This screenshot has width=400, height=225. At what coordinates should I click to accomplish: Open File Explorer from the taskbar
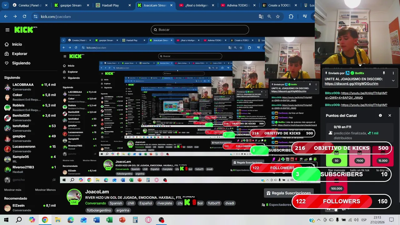[x=58, y=220]
